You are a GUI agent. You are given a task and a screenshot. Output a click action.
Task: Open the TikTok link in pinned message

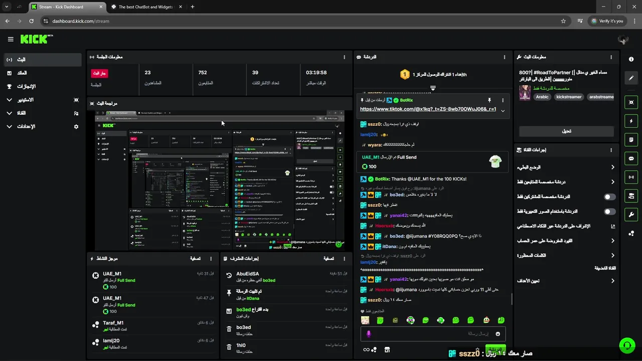coord(428,109)
